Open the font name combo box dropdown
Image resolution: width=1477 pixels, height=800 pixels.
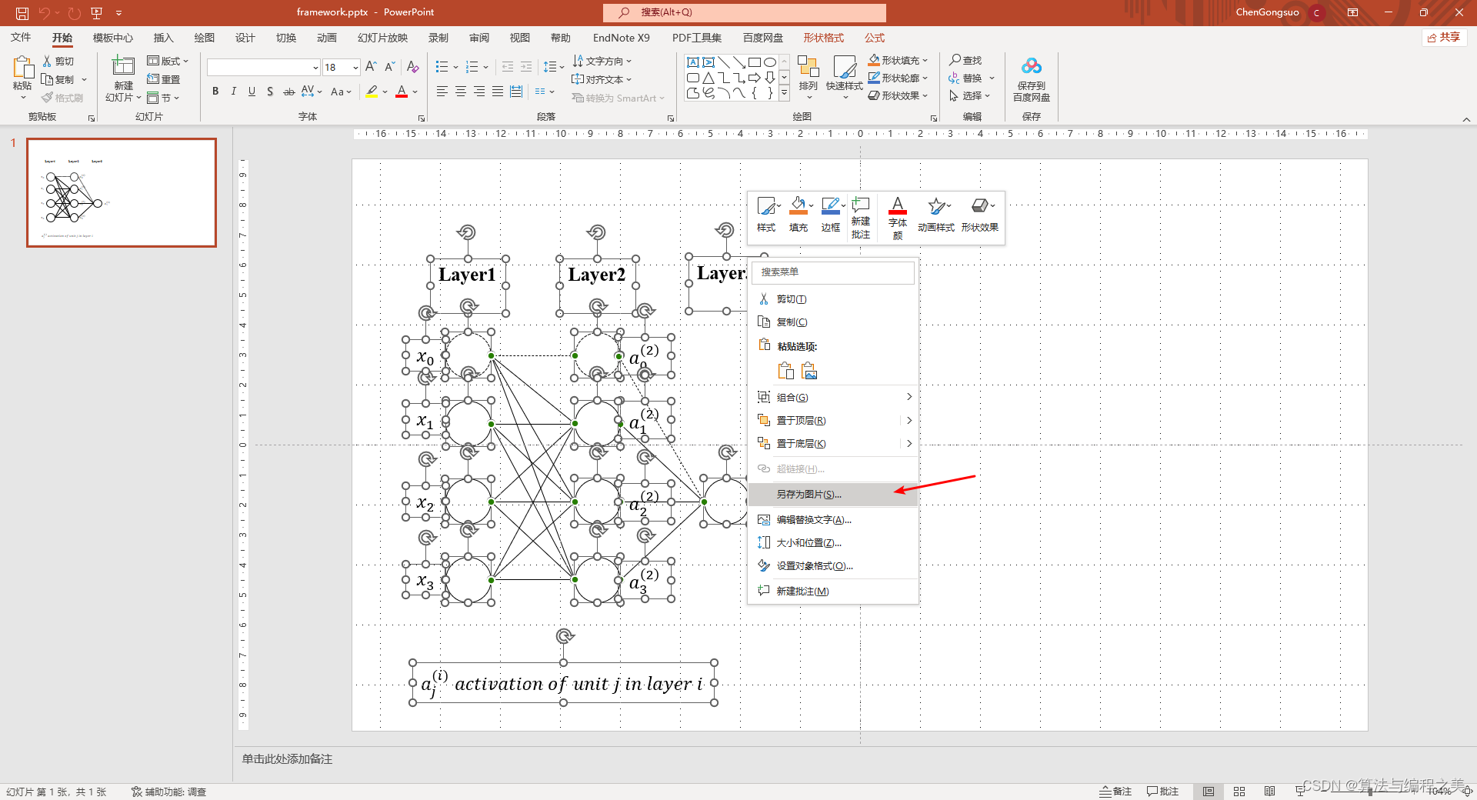click(315, 68)
